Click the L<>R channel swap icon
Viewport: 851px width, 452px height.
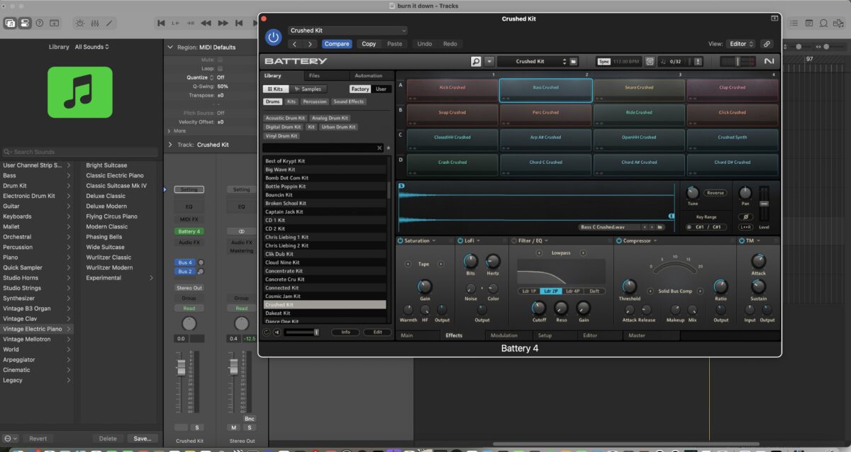point(745,227)
